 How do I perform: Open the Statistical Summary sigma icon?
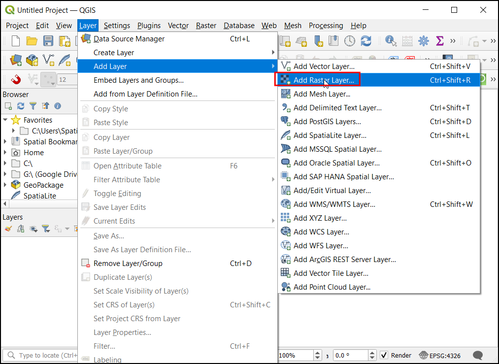[x=439, y=41]
